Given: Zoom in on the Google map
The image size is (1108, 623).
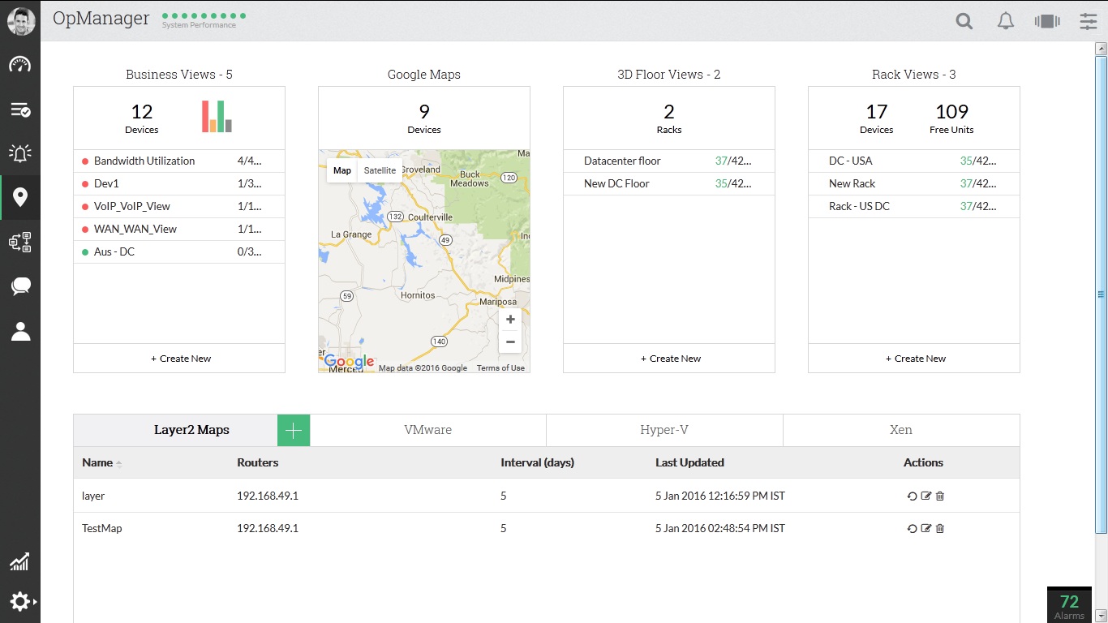Looking at the screenshot, I should (x=510, y=320).
